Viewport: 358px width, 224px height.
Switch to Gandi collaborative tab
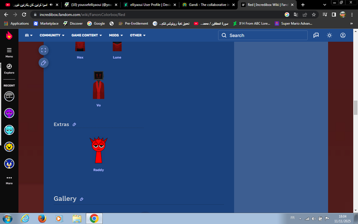pyautogui.click(x=209, y=5)
